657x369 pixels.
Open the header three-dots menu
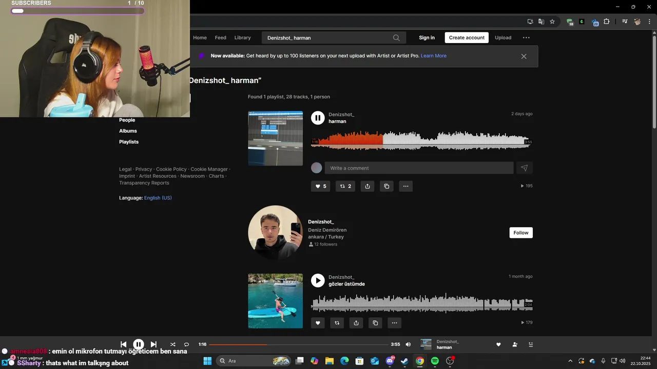[526, 37]
